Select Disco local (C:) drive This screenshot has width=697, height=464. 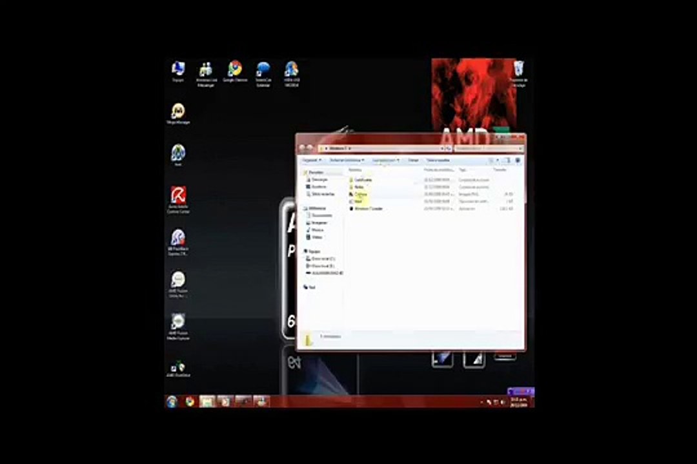click(x=321, y=258)
